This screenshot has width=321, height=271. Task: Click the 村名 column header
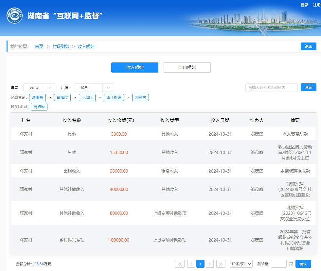(x=26, y=120)
